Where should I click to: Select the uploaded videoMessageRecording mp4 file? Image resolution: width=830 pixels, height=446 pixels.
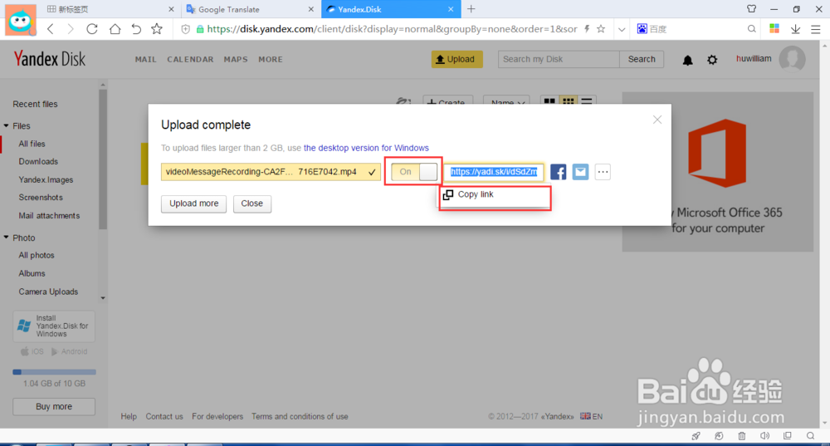pyautogui.click(x=271, y=172)
